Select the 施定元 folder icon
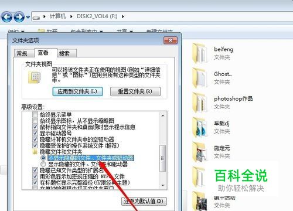Viewport: 293px width, 211px height. tap(200, 152)
